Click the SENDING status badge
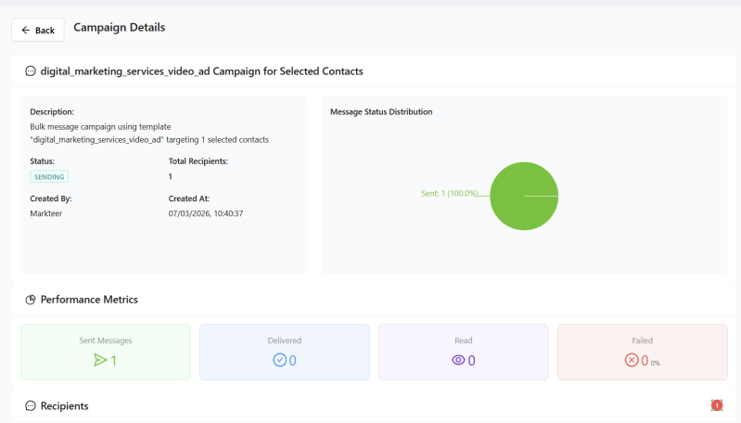Viewport: 741px width, 423px height. click(x=49, y=176)
